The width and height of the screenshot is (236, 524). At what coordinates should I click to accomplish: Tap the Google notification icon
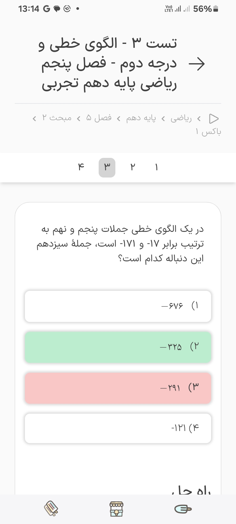pos(47,9)
